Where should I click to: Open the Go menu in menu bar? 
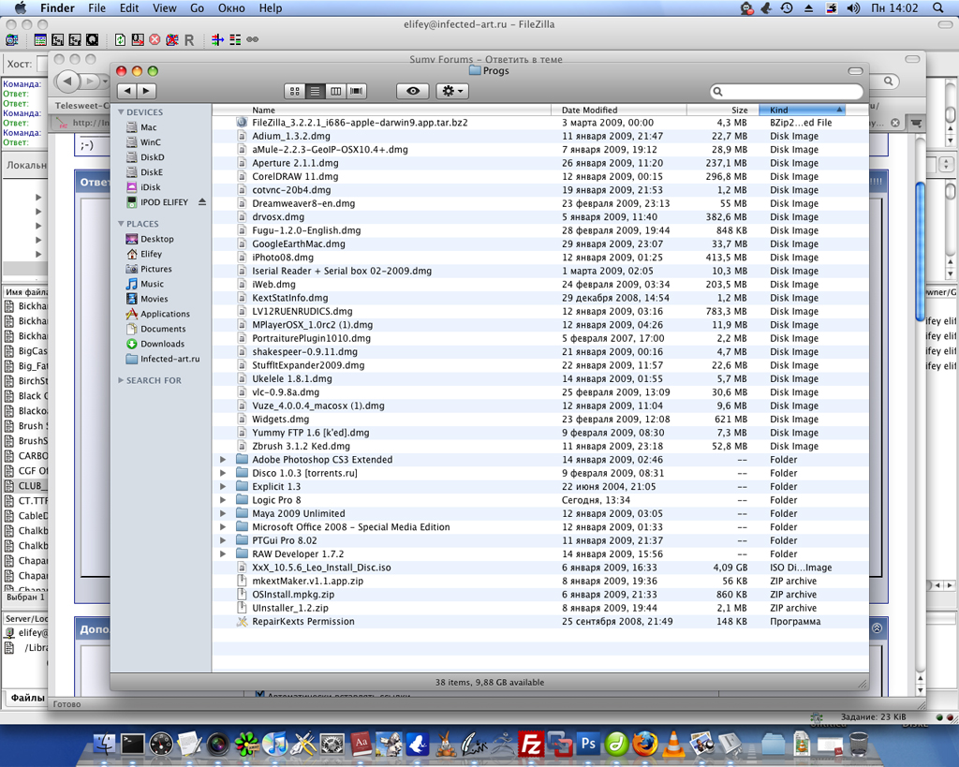(197, 8)
